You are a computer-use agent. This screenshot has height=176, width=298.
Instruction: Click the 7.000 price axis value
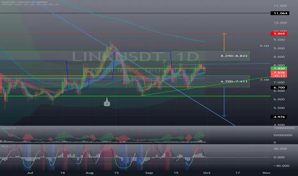[x=279, y=82]
